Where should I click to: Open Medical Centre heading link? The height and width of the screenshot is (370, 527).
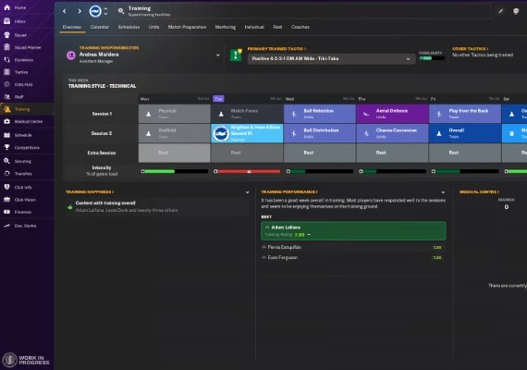coord(479,191)
